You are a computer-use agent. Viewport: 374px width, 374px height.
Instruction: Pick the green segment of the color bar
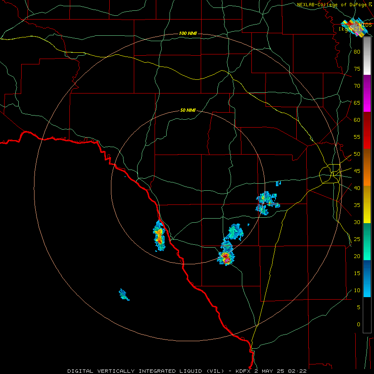367,241
